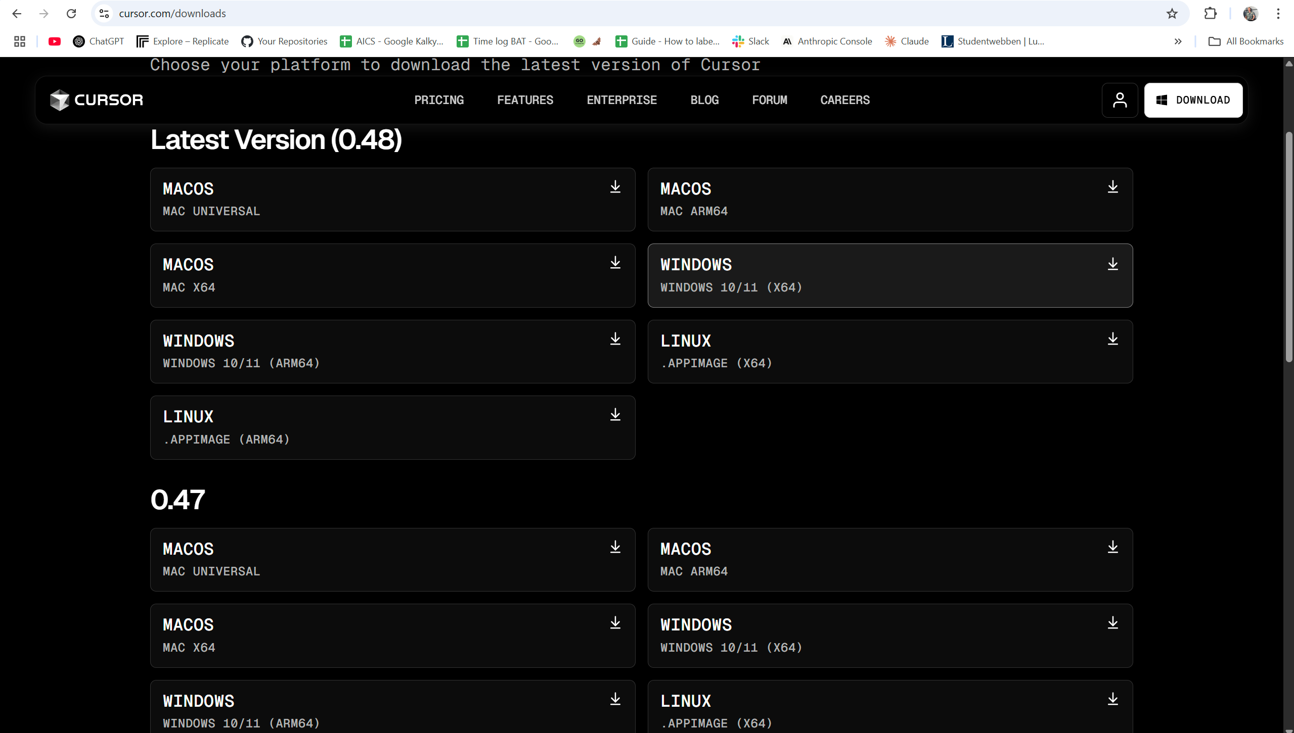Expand hidden bookmarks chevron

(1178, 41)
